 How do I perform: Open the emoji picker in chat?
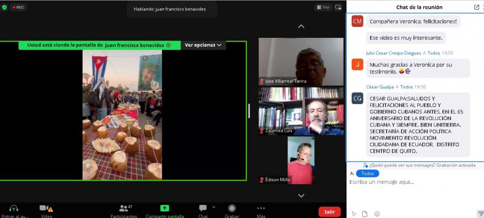click(377, 214)
